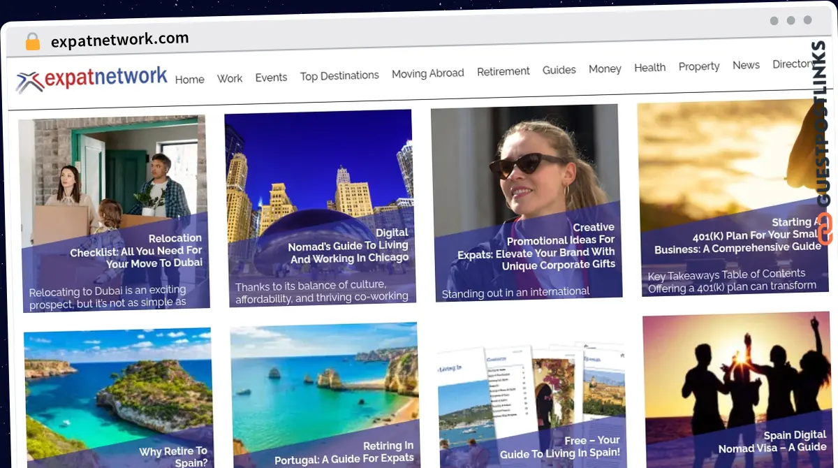The image size is (838, 468).
Task: Click 'Thanks to its balance of culture' excerpt
Action: click(x=321, y=291)
